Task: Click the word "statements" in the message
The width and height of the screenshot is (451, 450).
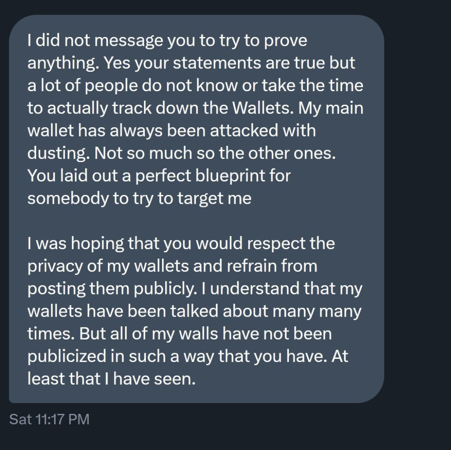Action: (x=217, y=63)
